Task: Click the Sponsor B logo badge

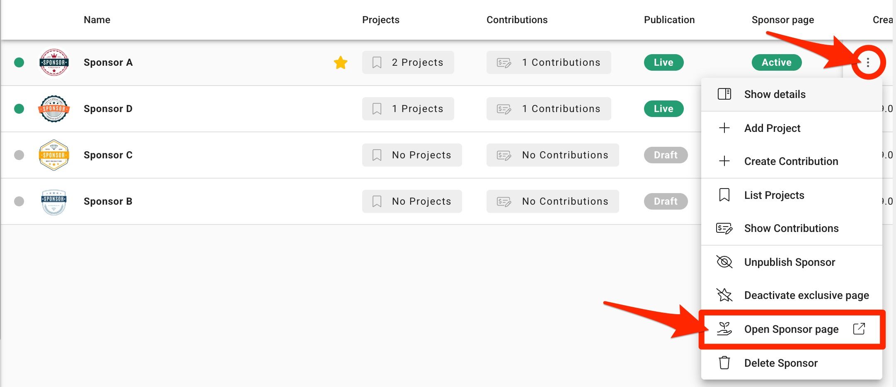Action: tap(54, 202)
